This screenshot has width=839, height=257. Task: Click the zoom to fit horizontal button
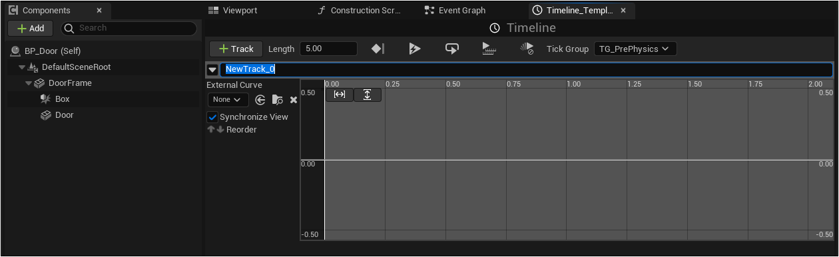[340, 95]
